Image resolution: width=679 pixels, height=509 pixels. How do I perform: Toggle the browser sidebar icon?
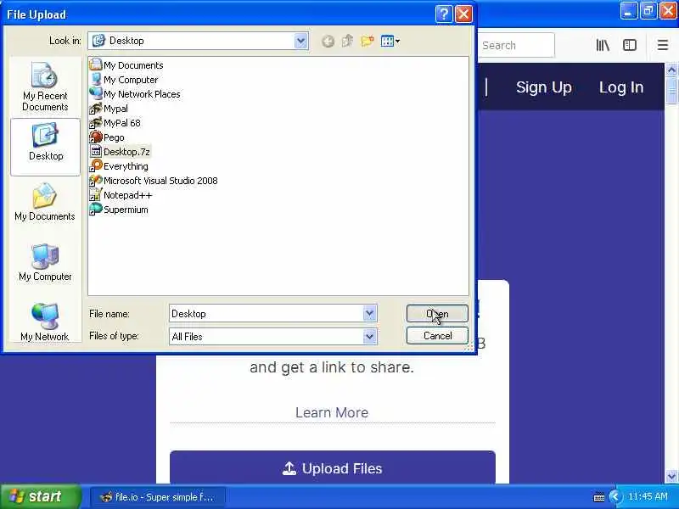tap(630, 45)
